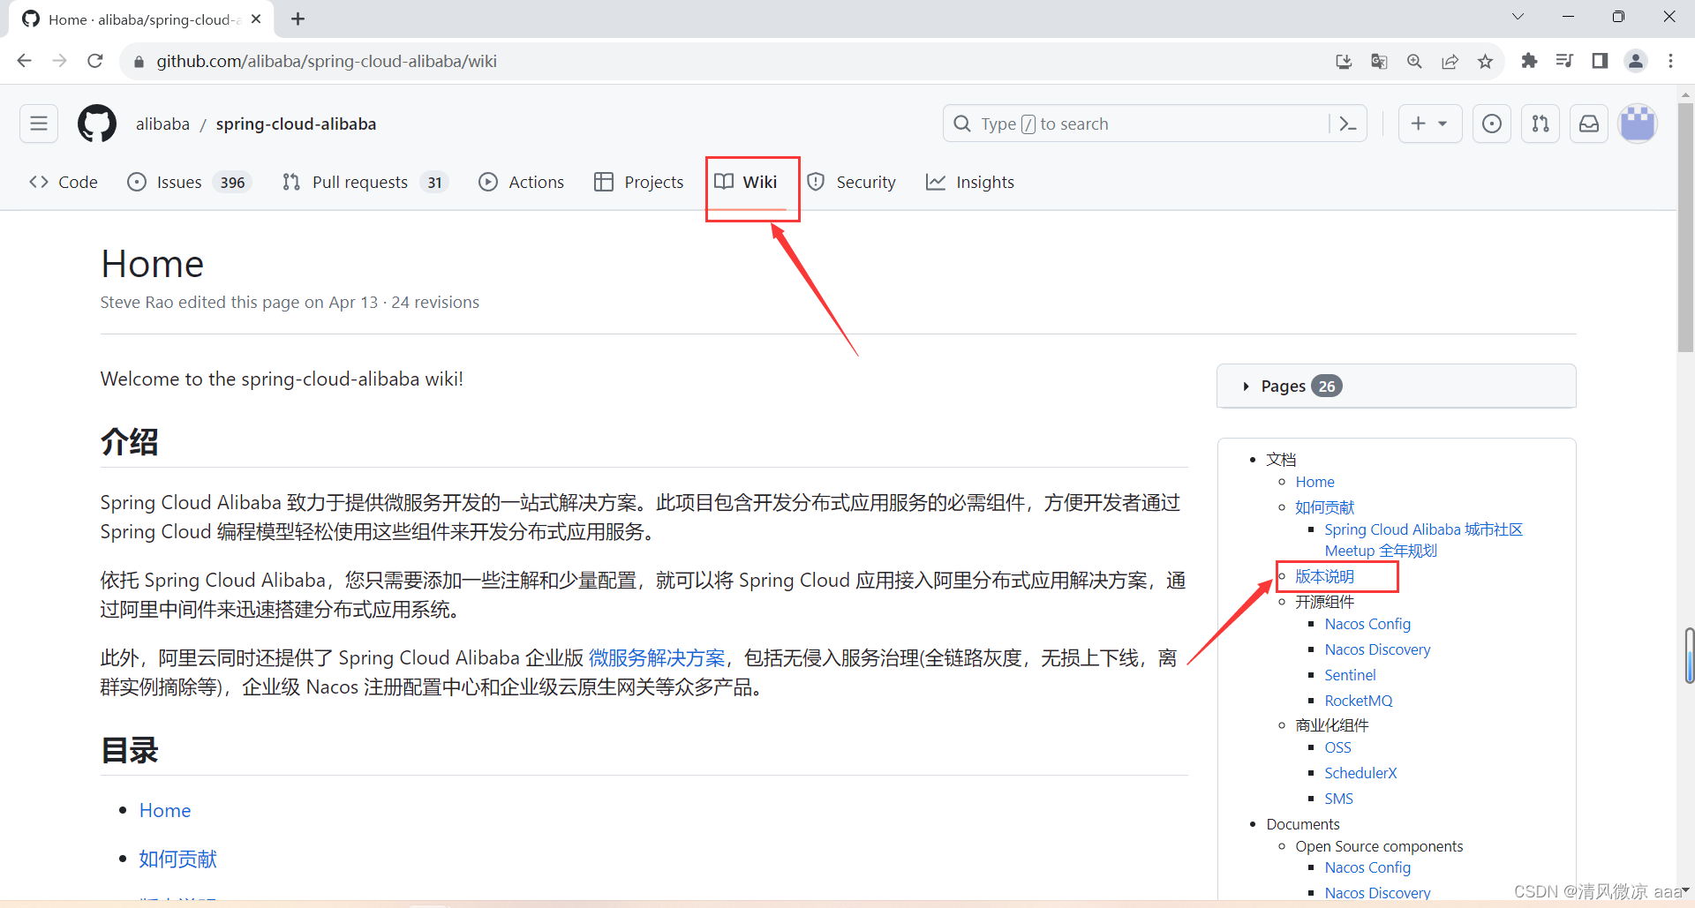Go forward with the browser forward arrow

[x=60, y=61]
